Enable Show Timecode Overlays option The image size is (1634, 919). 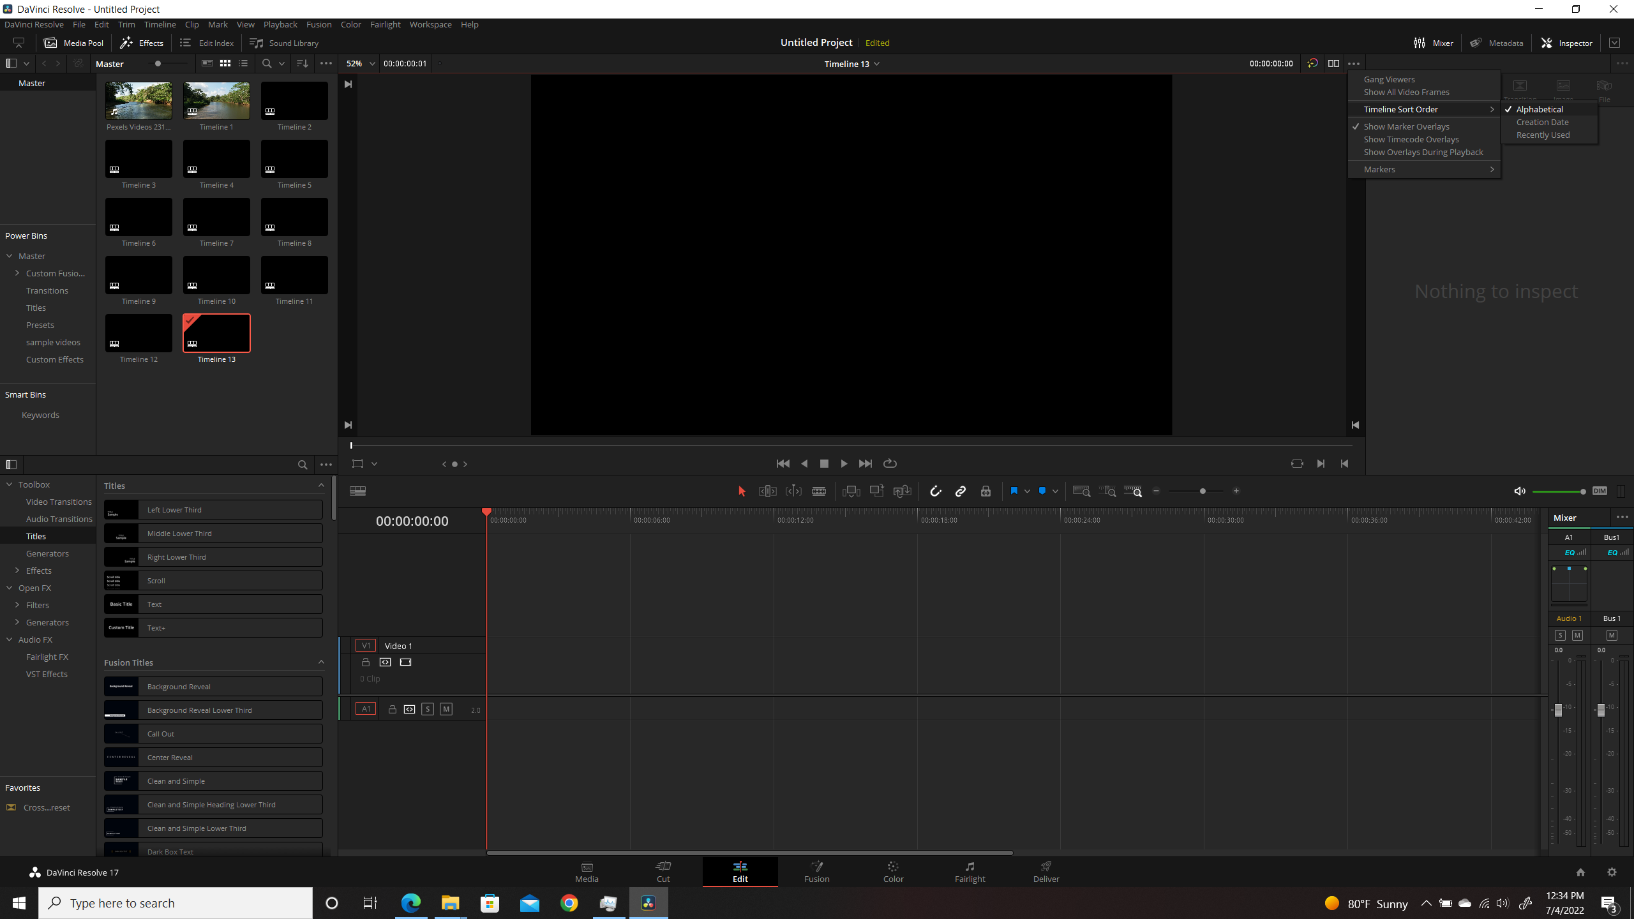tap(1411, 139)
